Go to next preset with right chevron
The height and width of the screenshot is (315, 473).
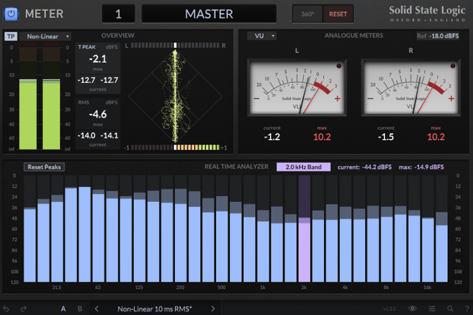click(x=213, y=309)
